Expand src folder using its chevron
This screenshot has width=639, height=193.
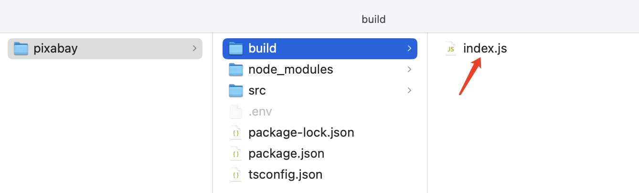coord(409,90)
